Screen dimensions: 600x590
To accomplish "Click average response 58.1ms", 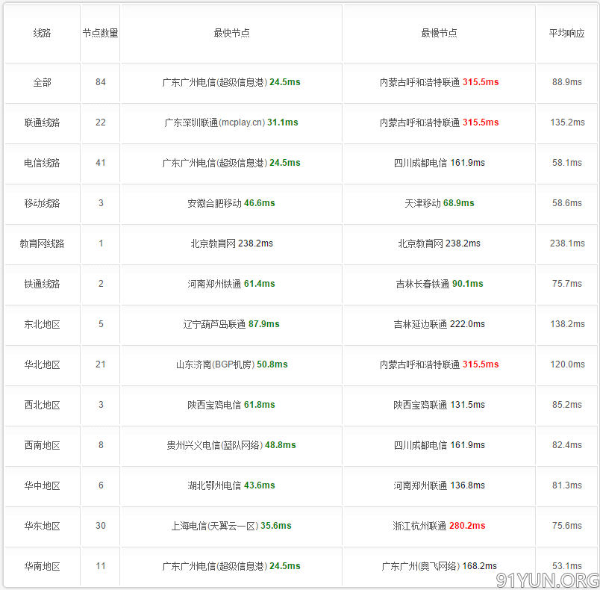I will click(566, 163).
